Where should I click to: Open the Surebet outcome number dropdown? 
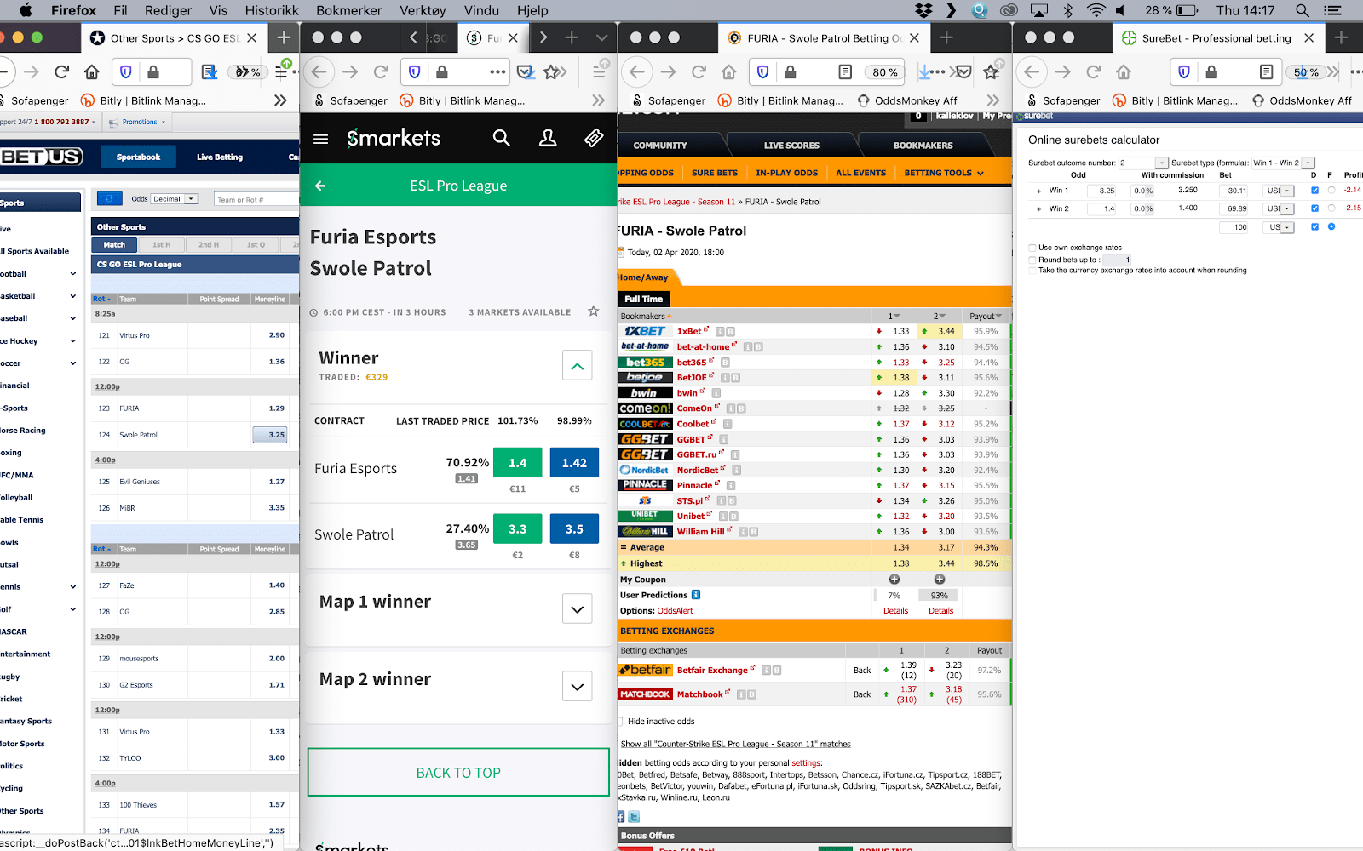point(1161,163)
